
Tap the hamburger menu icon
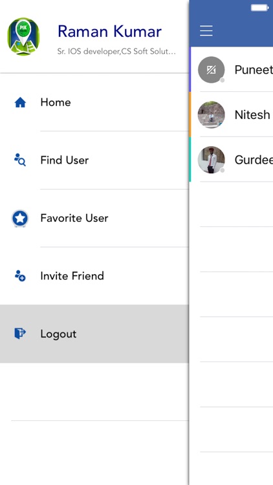tap(206, 31)
